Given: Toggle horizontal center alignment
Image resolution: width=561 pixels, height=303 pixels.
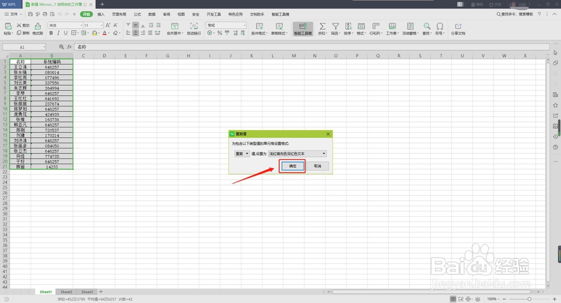Looking at the screenshot, I should pyautogui.click(x=135, y=33).
